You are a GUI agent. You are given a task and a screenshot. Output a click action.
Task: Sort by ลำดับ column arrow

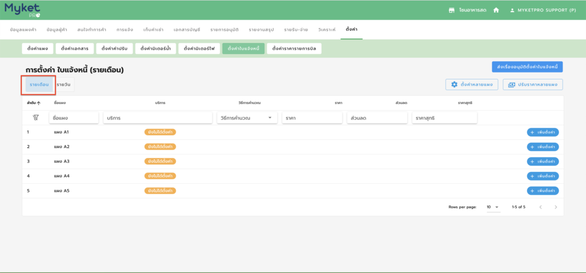coord(38,103)
